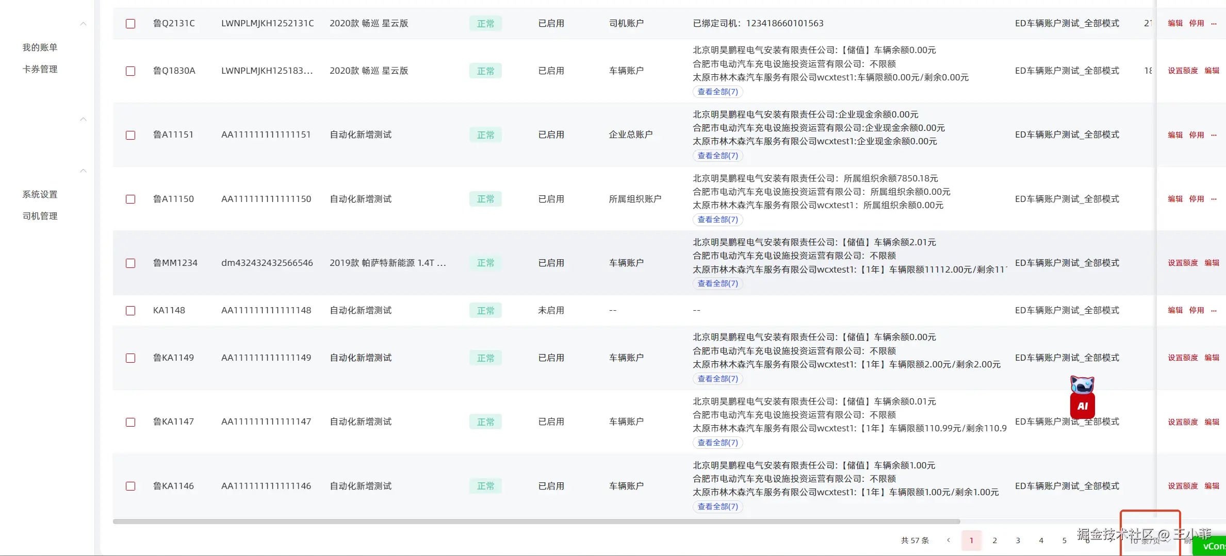Collapse sidebar group containing 我的账单

pos(83,24)
